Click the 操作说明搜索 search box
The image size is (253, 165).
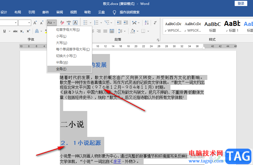[x=130, y=12]
